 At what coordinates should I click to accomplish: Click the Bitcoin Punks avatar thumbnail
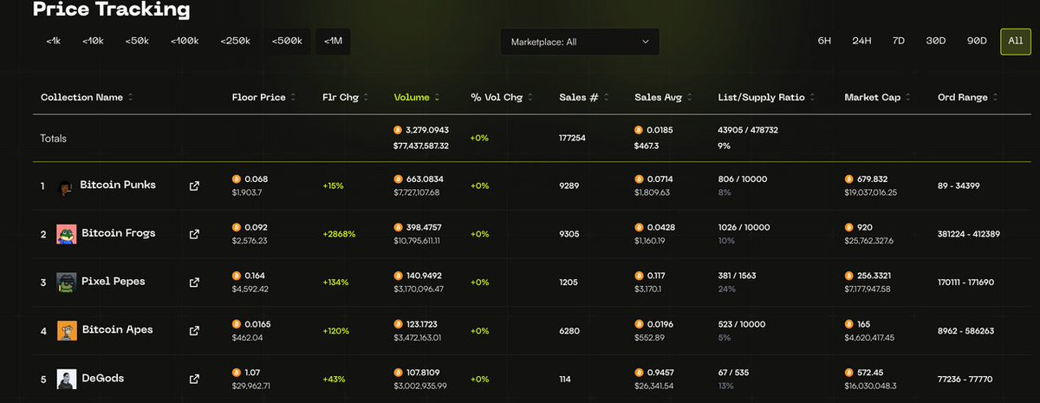[65, 186]
